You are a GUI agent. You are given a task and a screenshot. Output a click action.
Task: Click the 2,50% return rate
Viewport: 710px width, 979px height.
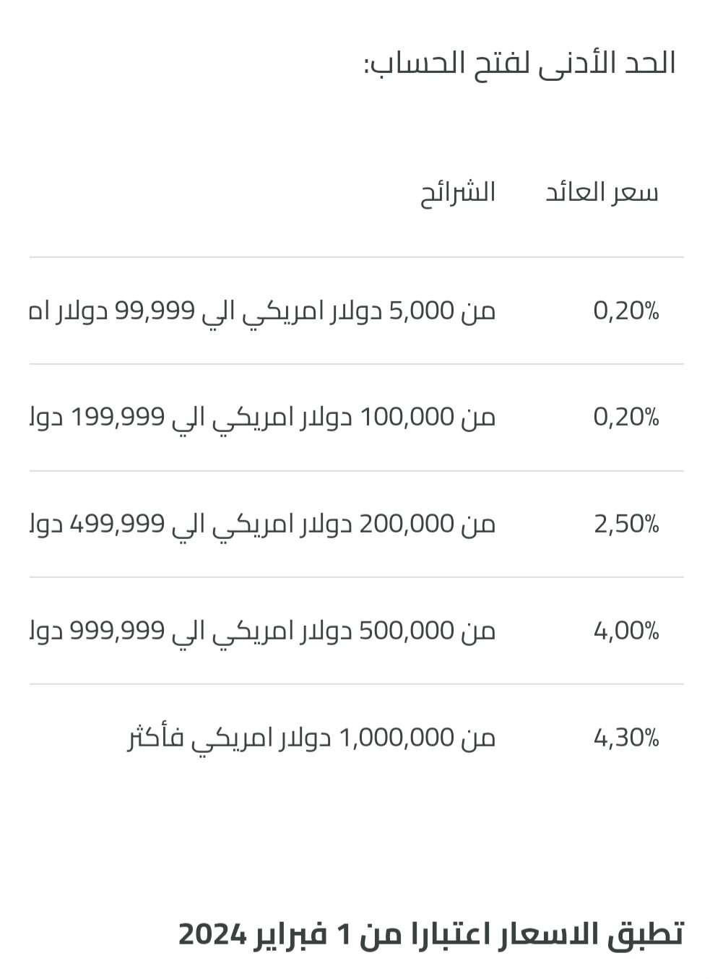[x=626, y=524]
